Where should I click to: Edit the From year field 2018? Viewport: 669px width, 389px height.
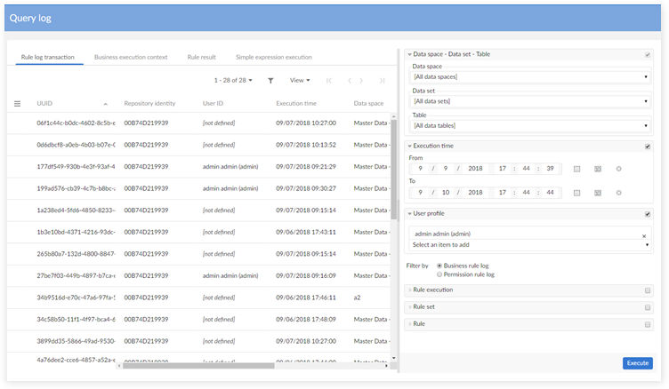click(475, 169)
